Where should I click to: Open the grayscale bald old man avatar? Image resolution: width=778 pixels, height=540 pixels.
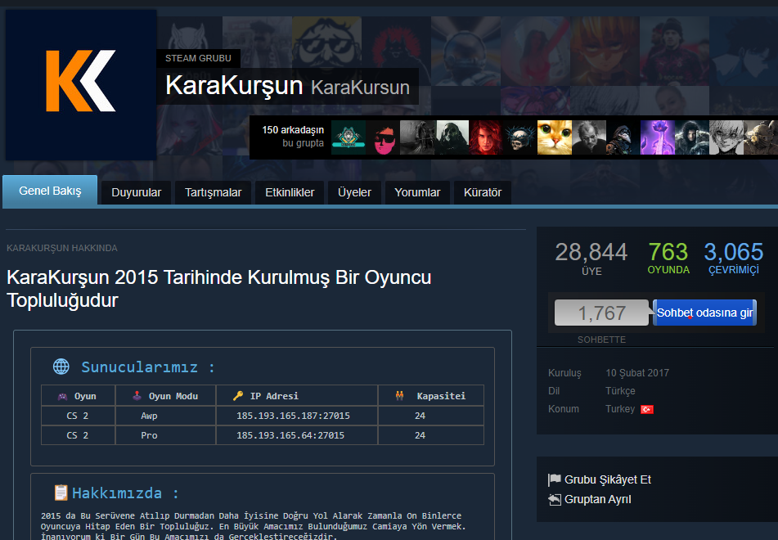click(x=589, y=137)
